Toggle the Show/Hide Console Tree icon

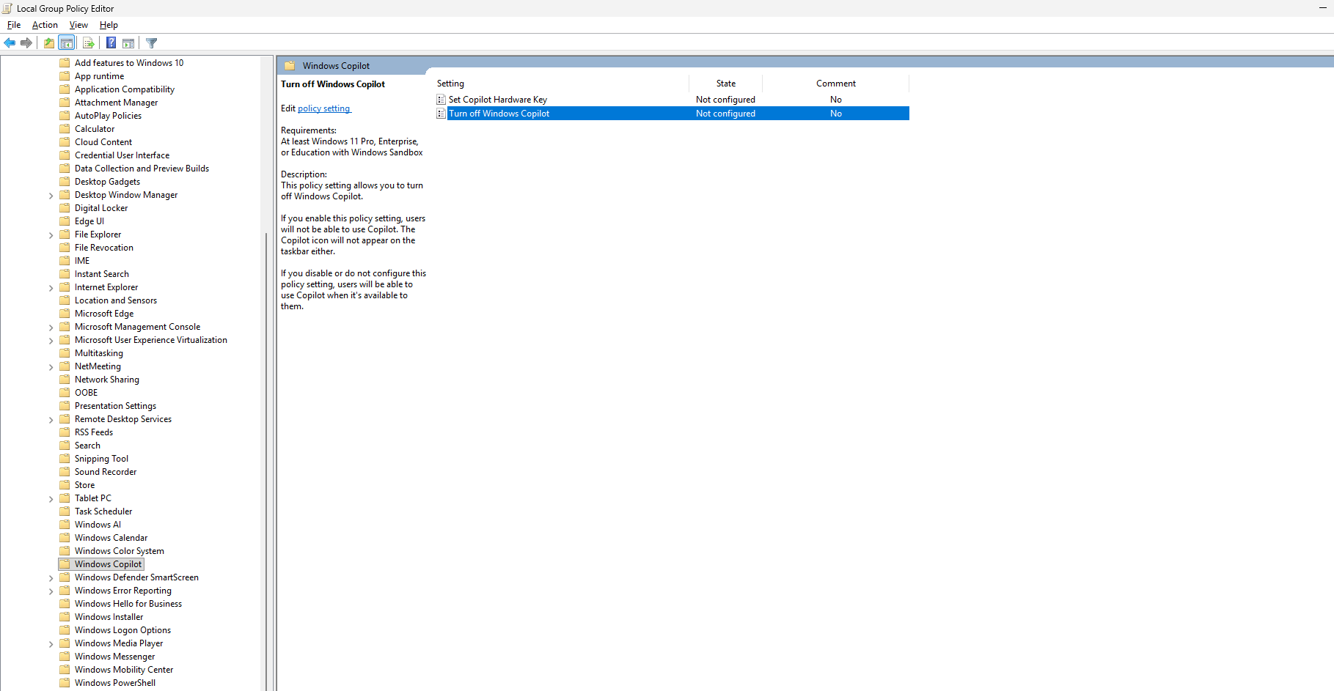point(67,43)
